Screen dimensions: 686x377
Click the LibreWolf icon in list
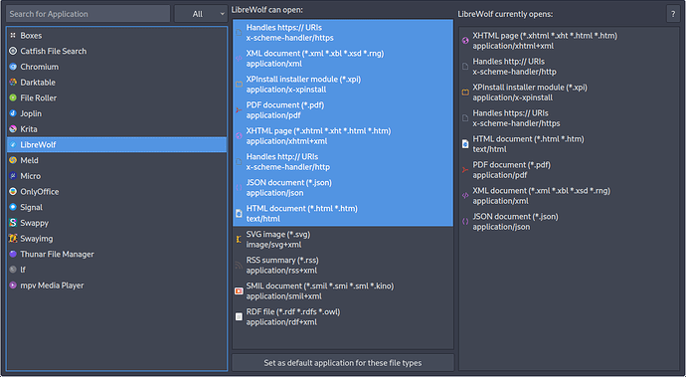(x=13, y=145)
